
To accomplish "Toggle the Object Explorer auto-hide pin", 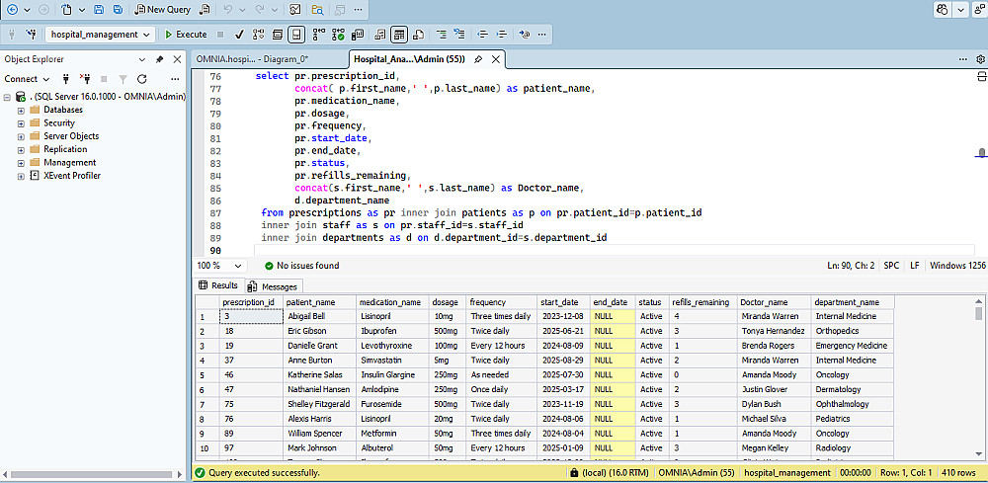I will [x=160, y=59].
